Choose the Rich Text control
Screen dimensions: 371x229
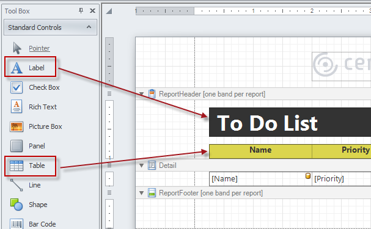point(33,107)
